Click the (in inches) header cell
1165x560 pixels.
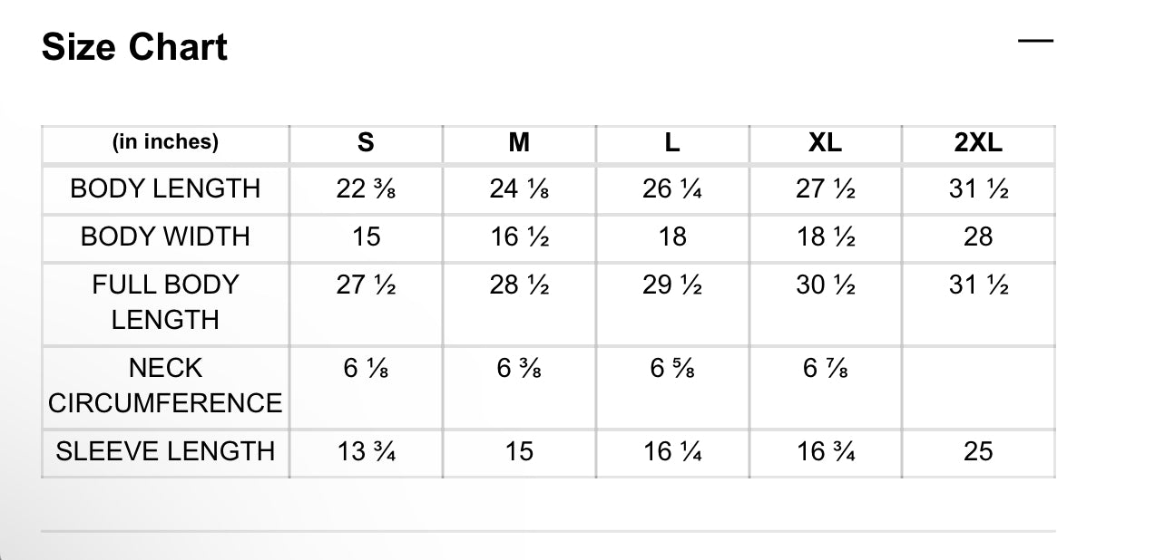coord(165,142)
